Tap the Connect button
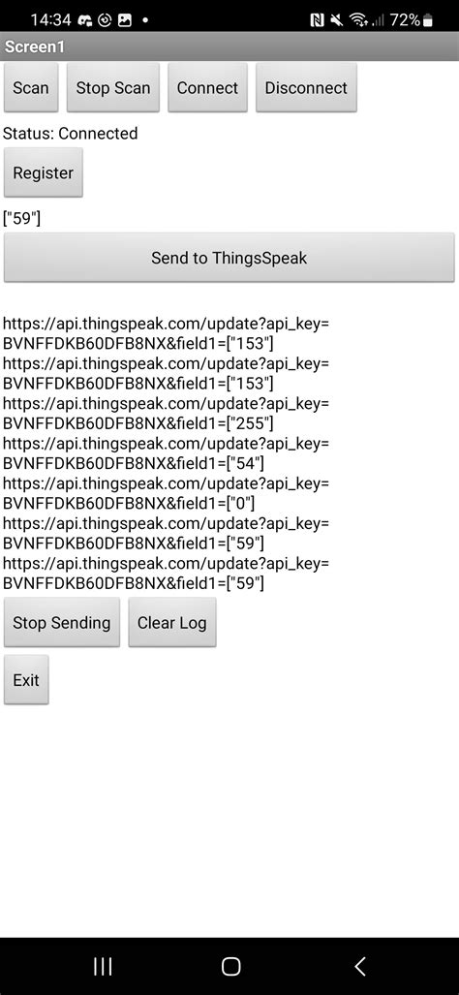 point(207,87)
